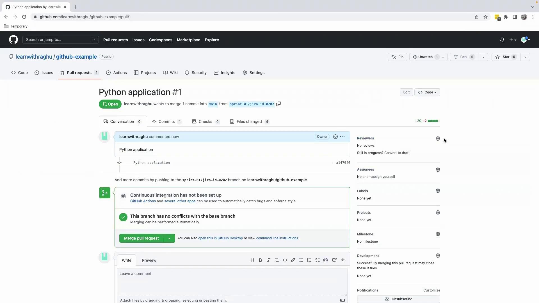Open the emoji reaction picker on the comment
The image size is (539, 303).
click(x=335, y=137)
